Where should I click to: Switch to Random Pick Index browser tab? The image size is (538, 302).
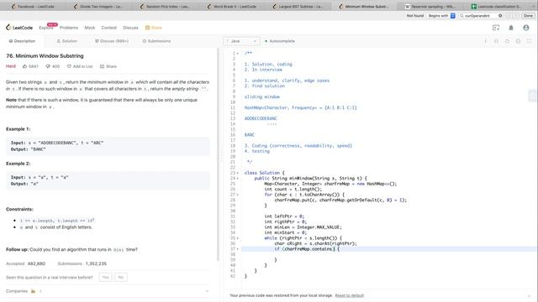click(165, 6)
